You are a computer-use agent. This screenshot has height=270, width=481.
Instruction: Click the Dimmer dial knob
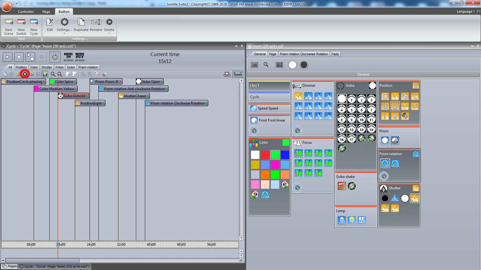(x=297, y=130)
